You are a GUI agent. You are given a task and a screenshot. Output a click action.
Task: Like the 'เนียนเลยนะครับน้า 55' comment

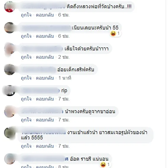click(x=26, y=36)
